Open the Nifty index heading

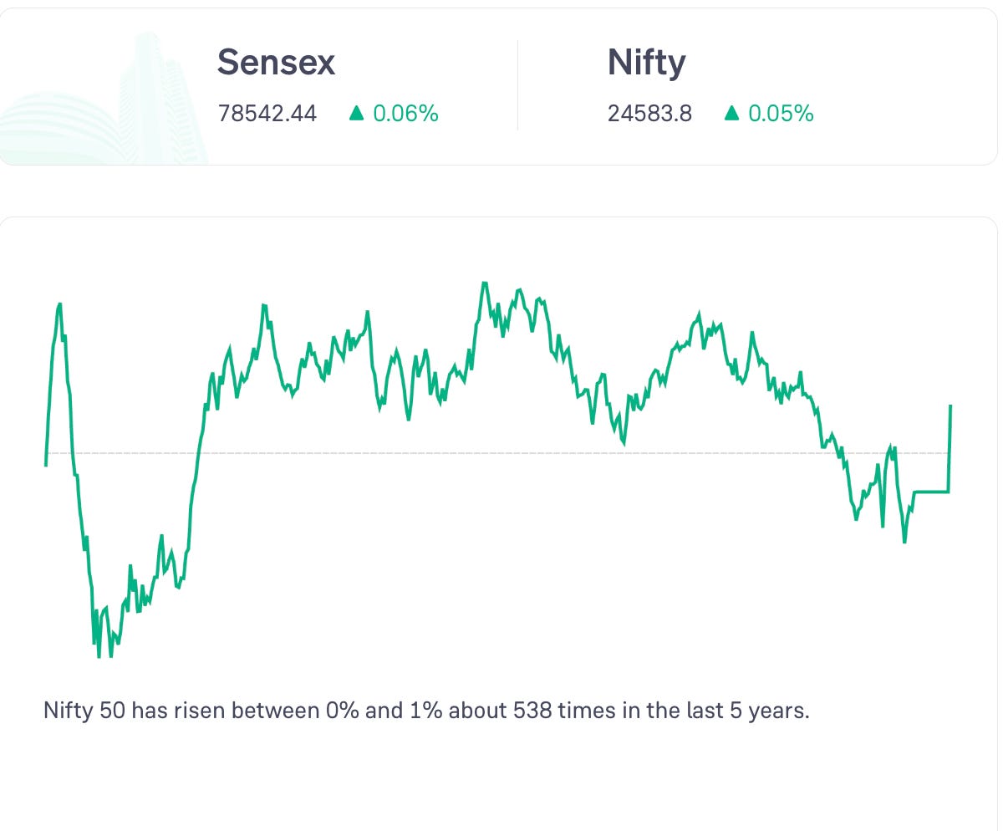646,63
